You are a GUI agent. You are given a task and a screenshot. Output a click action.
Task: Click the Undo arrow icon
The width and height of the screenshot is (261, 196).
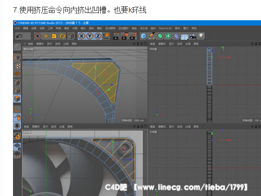click(x=19, y=36)
